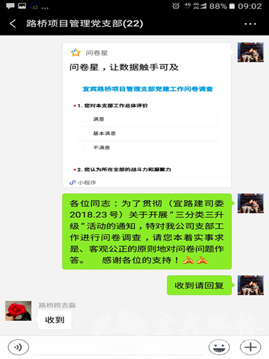Tap the plus icon for more attachments
Viewport: 269px width, 359px height.
(x=250, y=347)
